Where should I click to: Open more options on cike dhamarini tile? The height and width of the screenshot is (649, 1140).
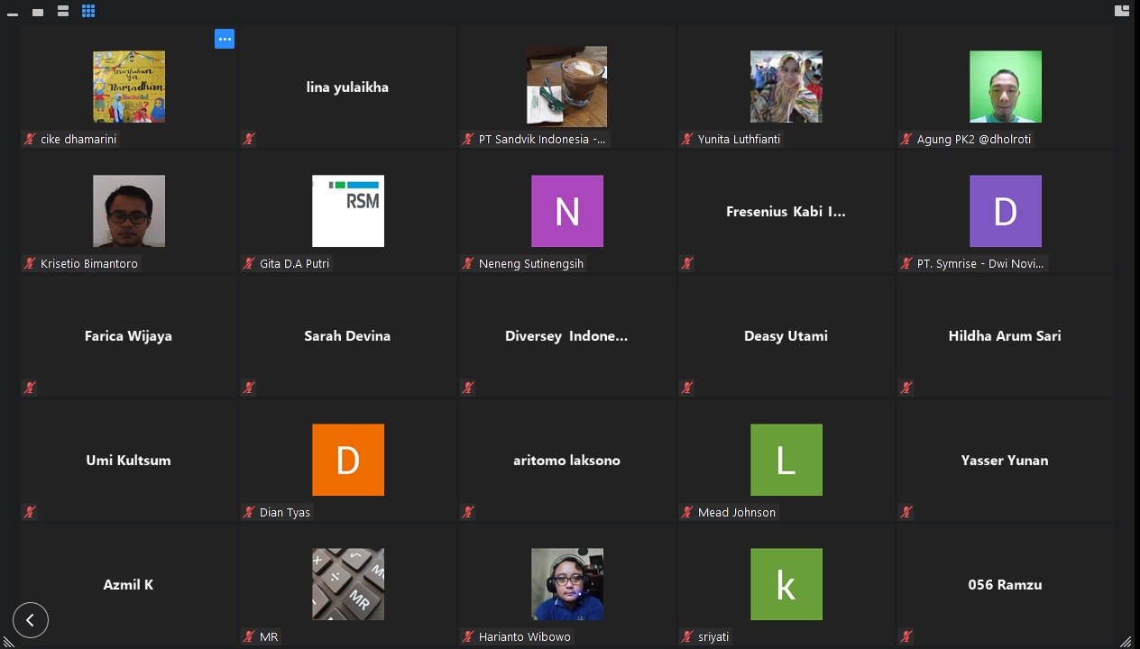[225, 39]
